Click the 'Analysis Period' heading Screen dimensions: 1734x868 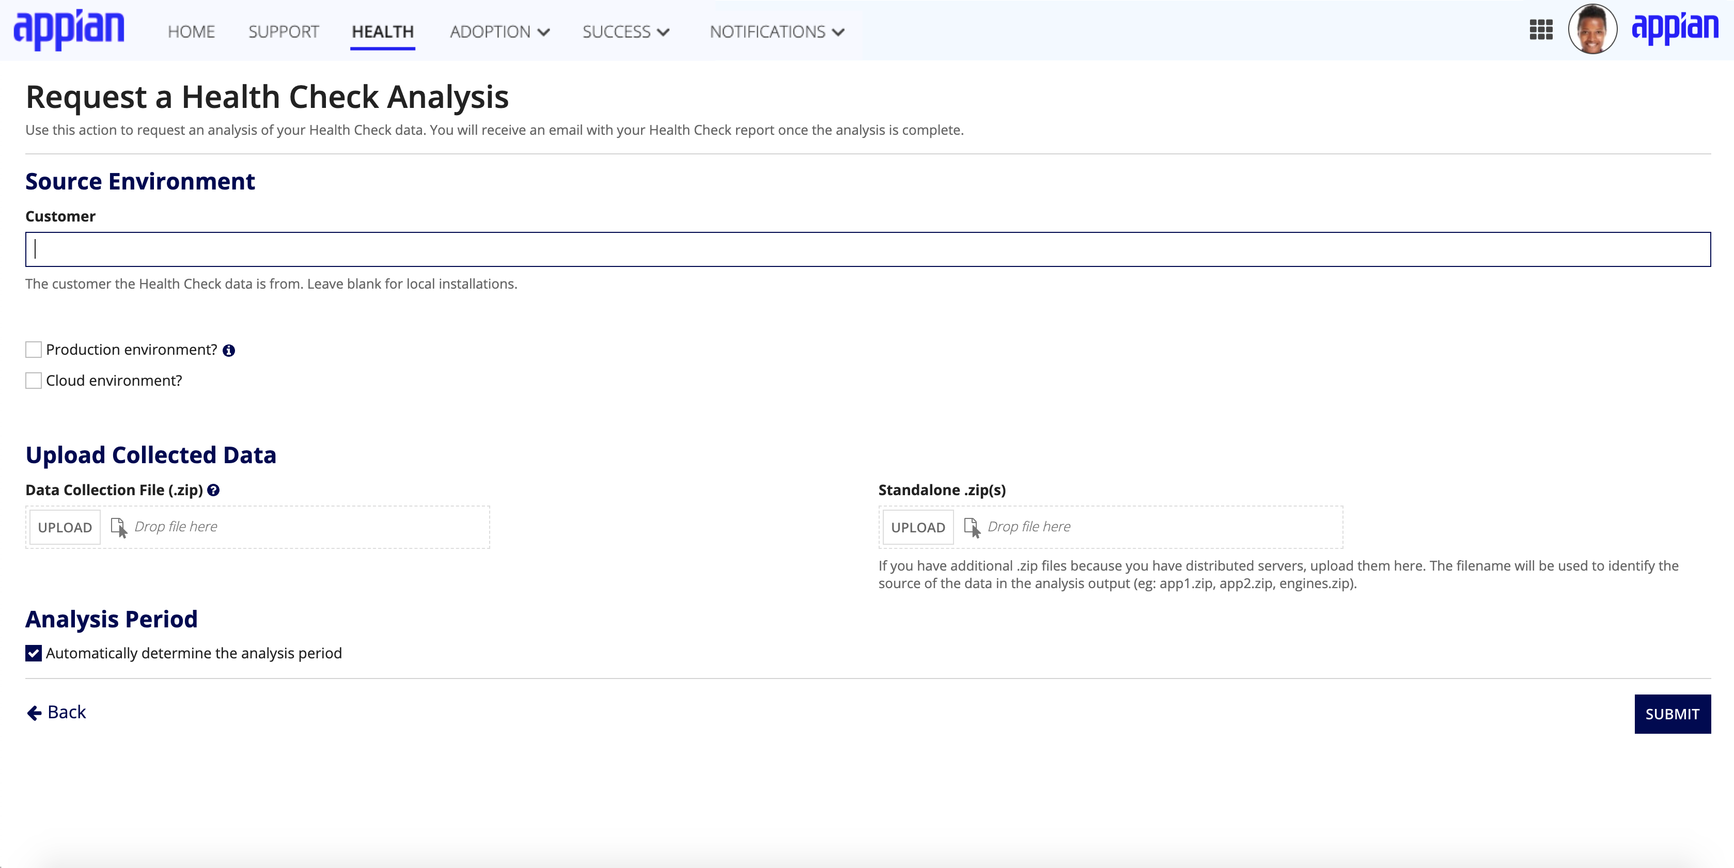[112, 620]
